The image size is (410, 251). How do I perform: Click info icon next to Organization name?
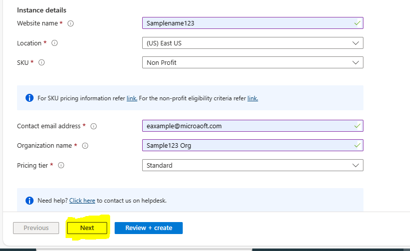[x=85, y=146]
